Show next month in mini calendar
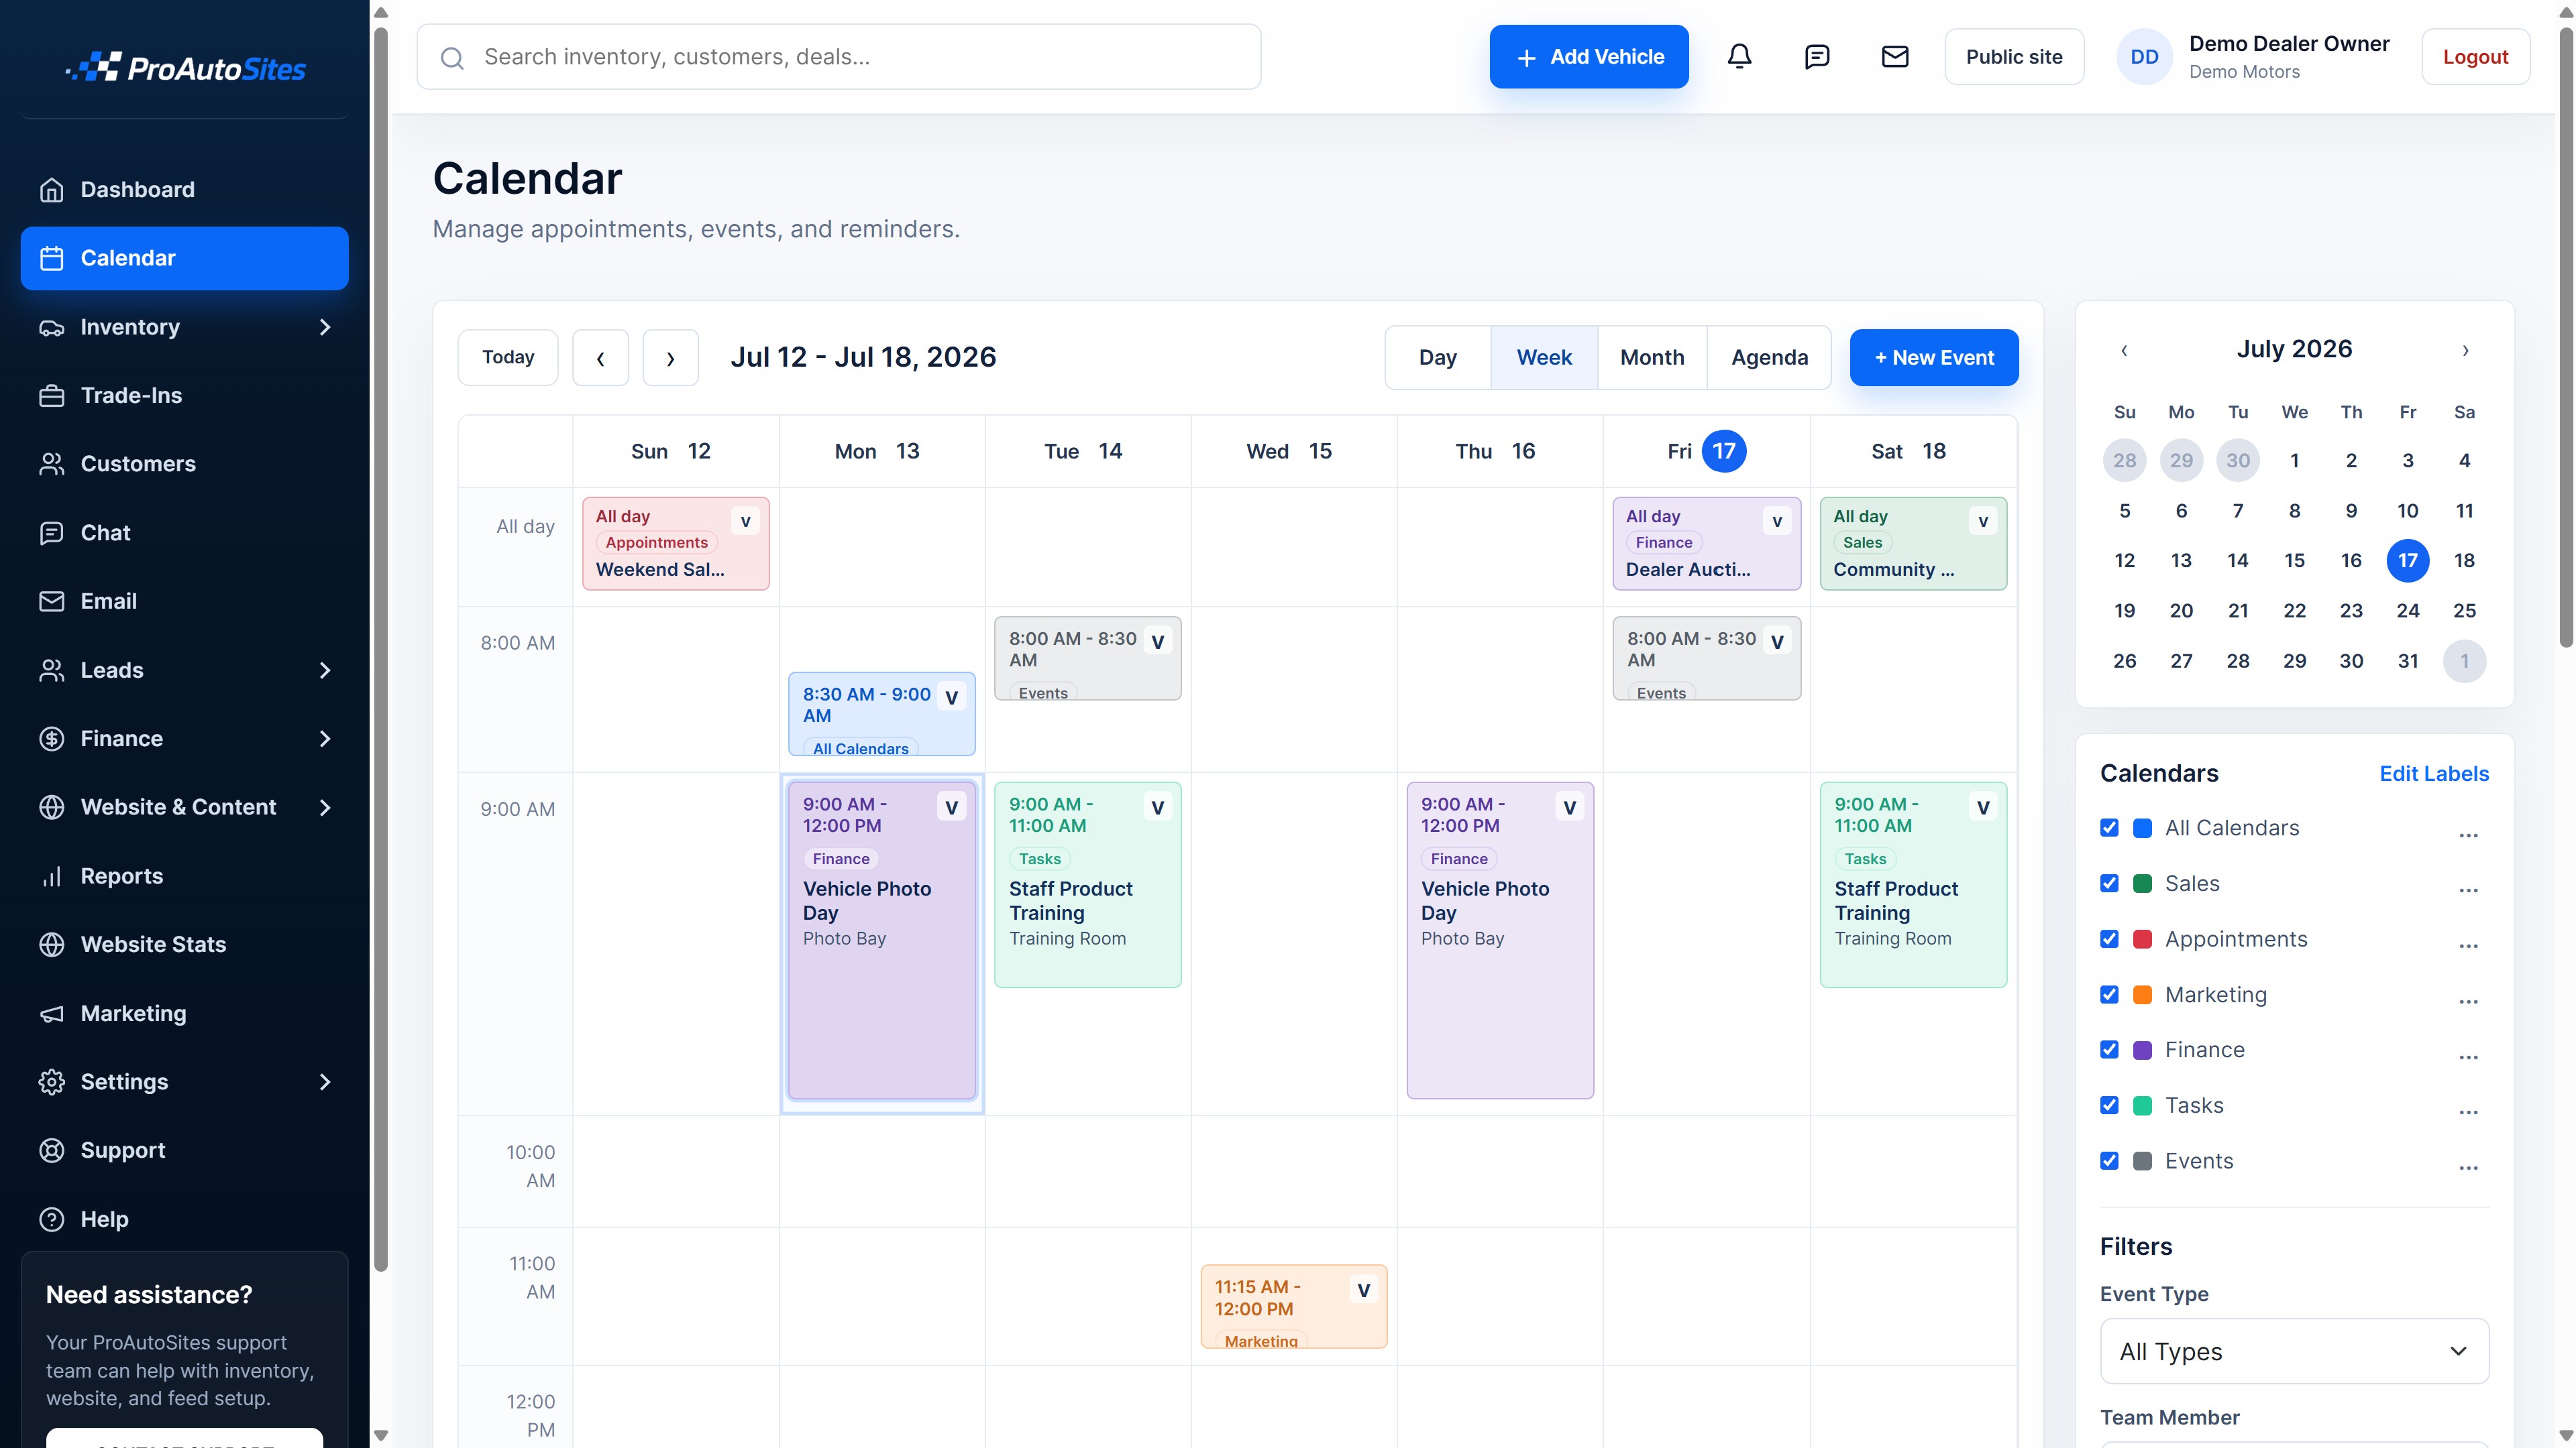This screenshot has width=2576, height=1448. (2465, 350)
